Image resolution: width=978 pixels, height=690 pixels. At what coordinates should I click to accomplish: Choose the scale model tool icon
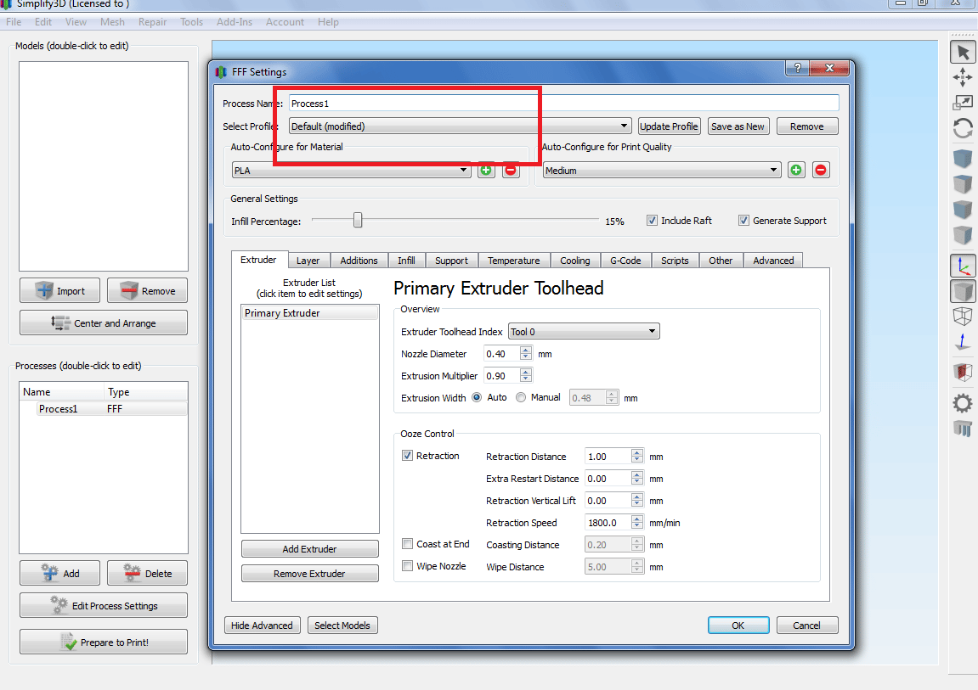point(963,103)
